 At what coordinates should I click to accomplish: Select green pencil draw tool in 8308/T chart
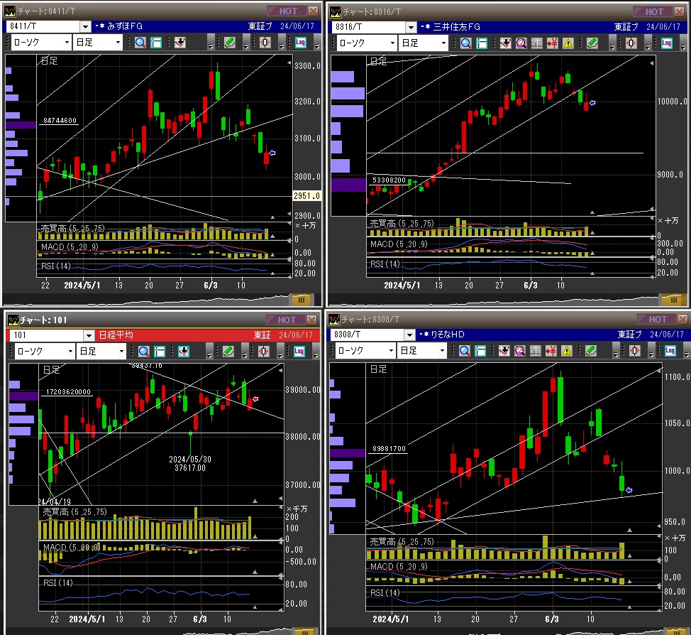(x=590, y=351)
